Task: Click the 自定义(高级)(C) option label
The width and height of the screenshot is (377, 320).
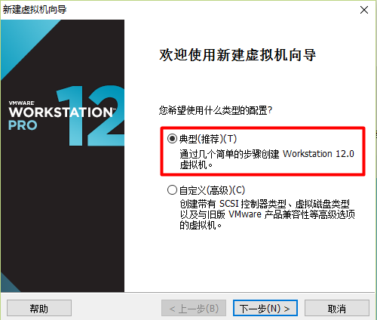Action: click(x=212, y=190)
